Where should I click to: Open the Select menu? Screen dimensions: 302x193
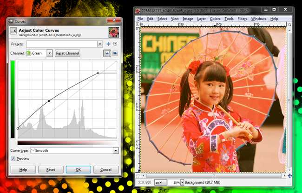coord(162,19)
